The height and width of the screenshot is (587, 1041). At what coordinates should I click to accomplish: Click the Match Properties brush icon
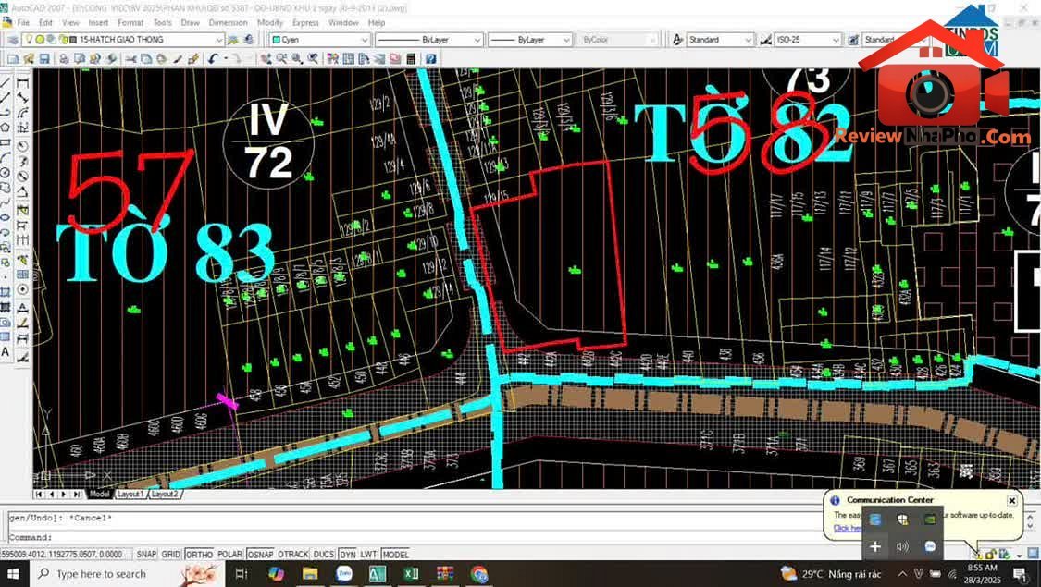pos(193,59)
